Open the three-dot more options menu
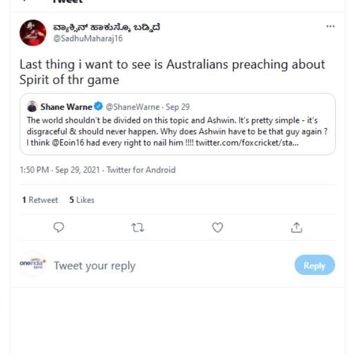 pyautogui.click(x=330, y=27)
